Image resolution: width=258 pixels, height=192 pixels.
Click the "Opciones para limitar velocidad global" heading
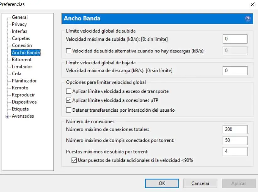tap(106, 82)
